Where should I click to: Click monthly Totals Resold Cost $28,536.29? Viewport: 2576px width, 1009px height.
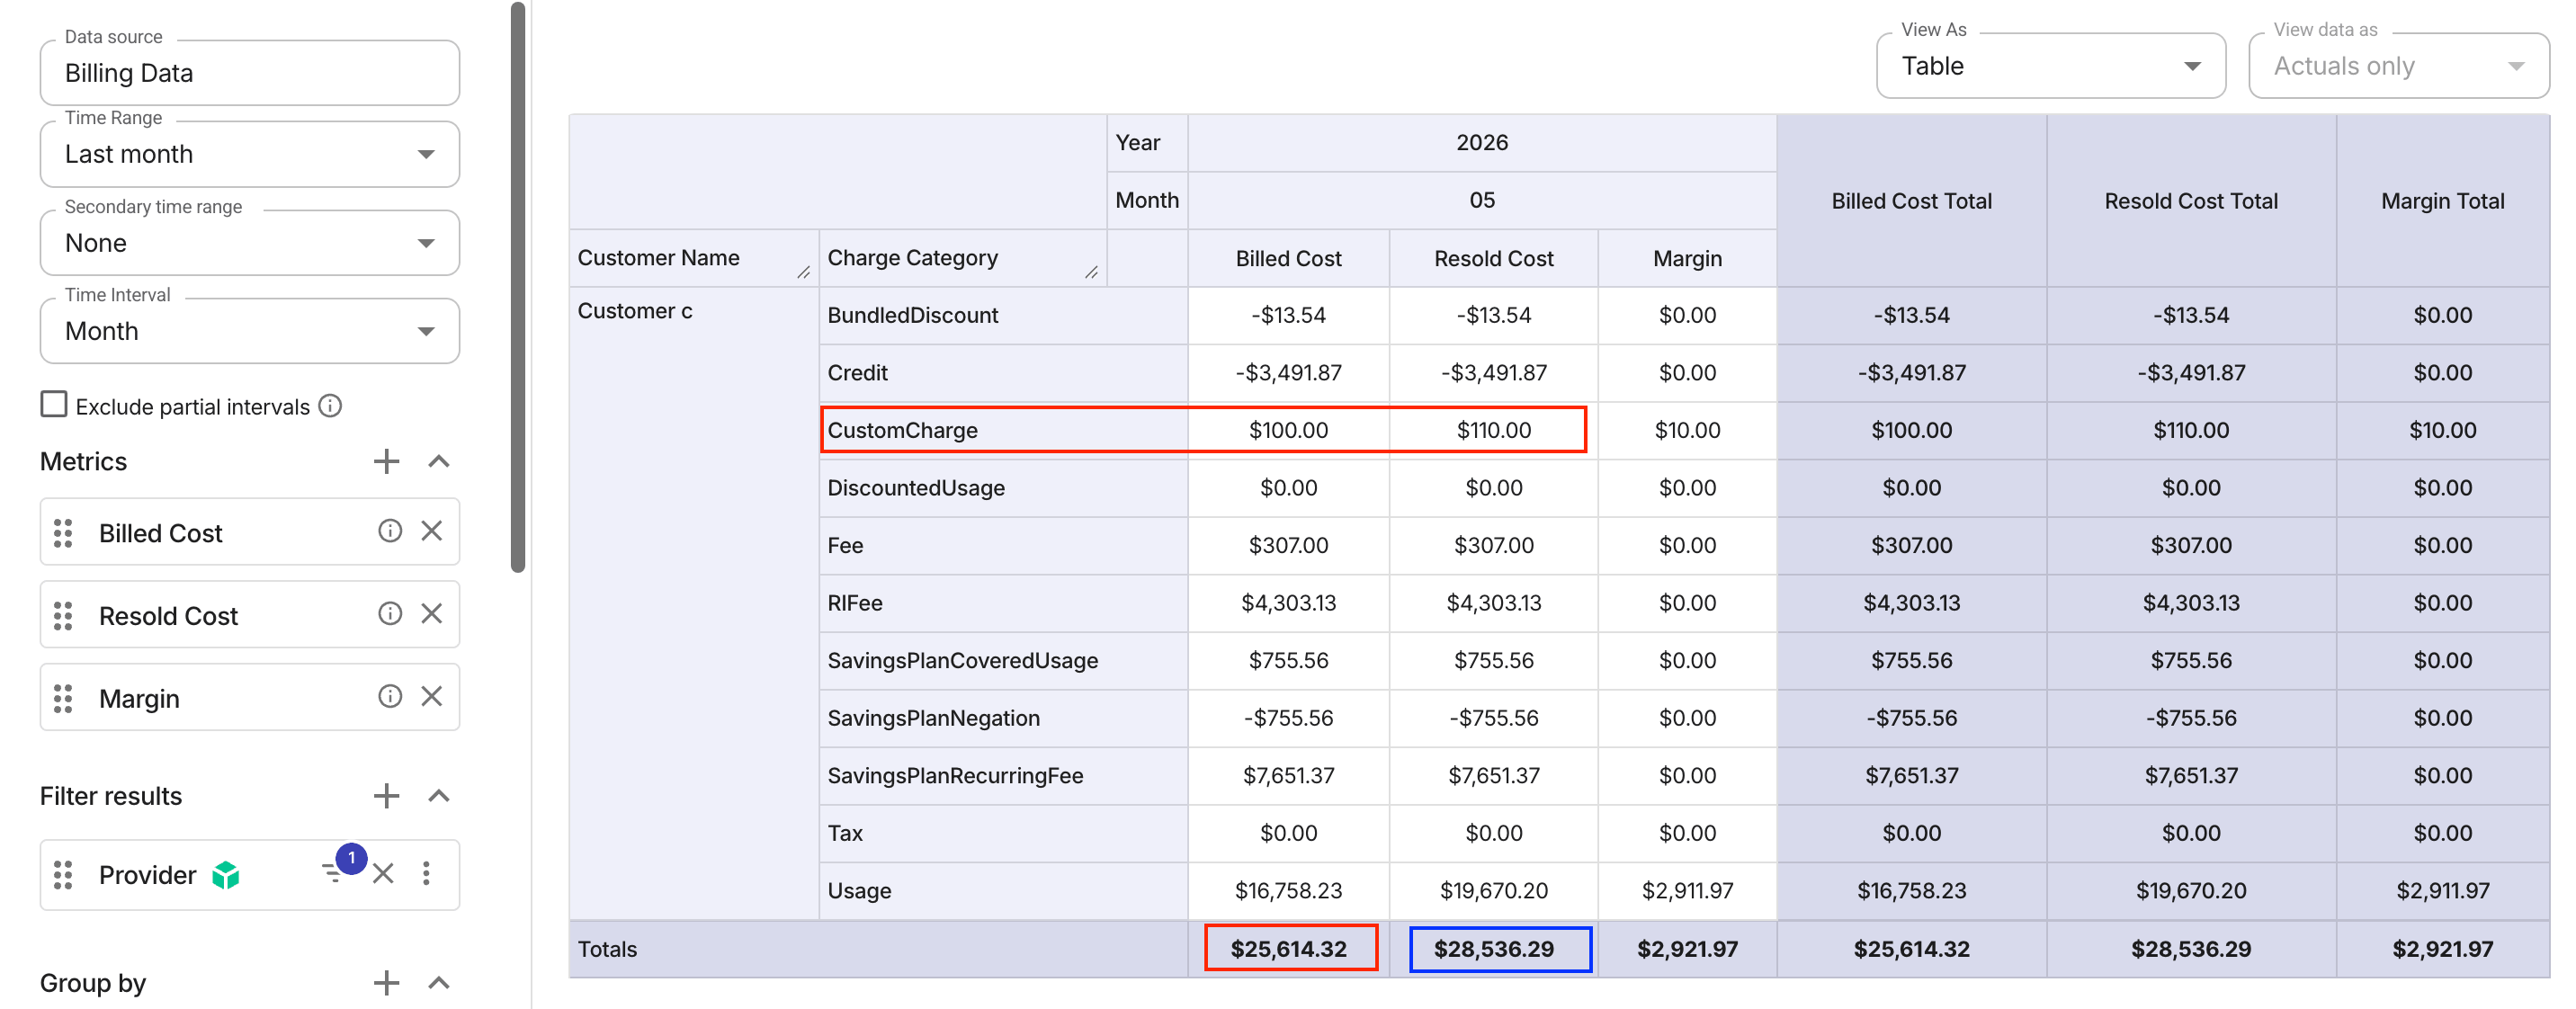(1493, 949)
